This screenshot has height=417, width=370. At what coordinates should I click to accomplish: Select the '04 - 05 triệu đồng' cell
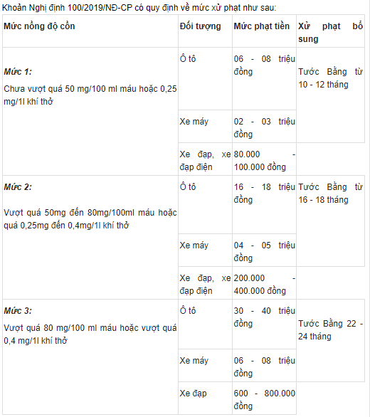[265, 250]
